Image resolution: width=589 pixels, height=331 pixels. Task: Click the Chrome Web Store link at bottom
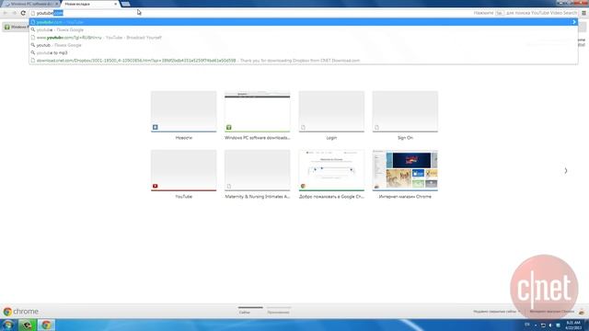pos(552,312)
